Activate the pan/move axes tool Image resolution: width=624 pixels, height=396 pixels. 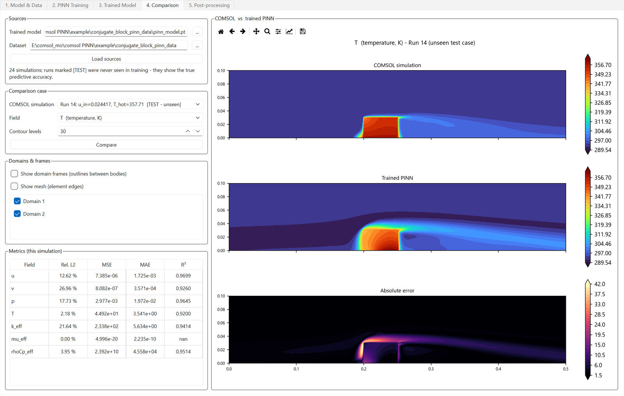[256, 32]
